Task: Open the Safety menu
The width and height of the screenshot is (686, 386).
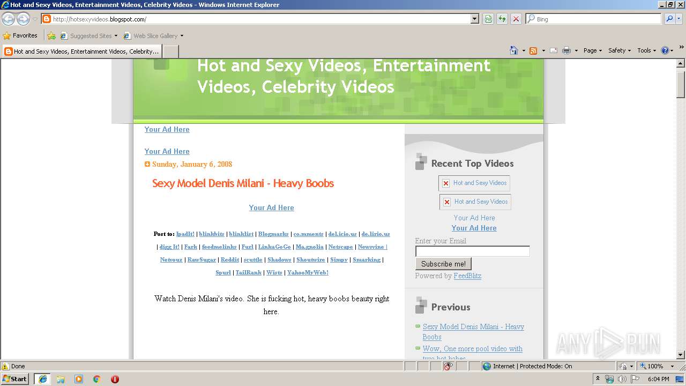Action: 620,50
